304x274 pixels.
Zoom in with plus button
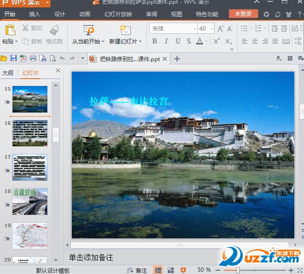coord(291,270)
